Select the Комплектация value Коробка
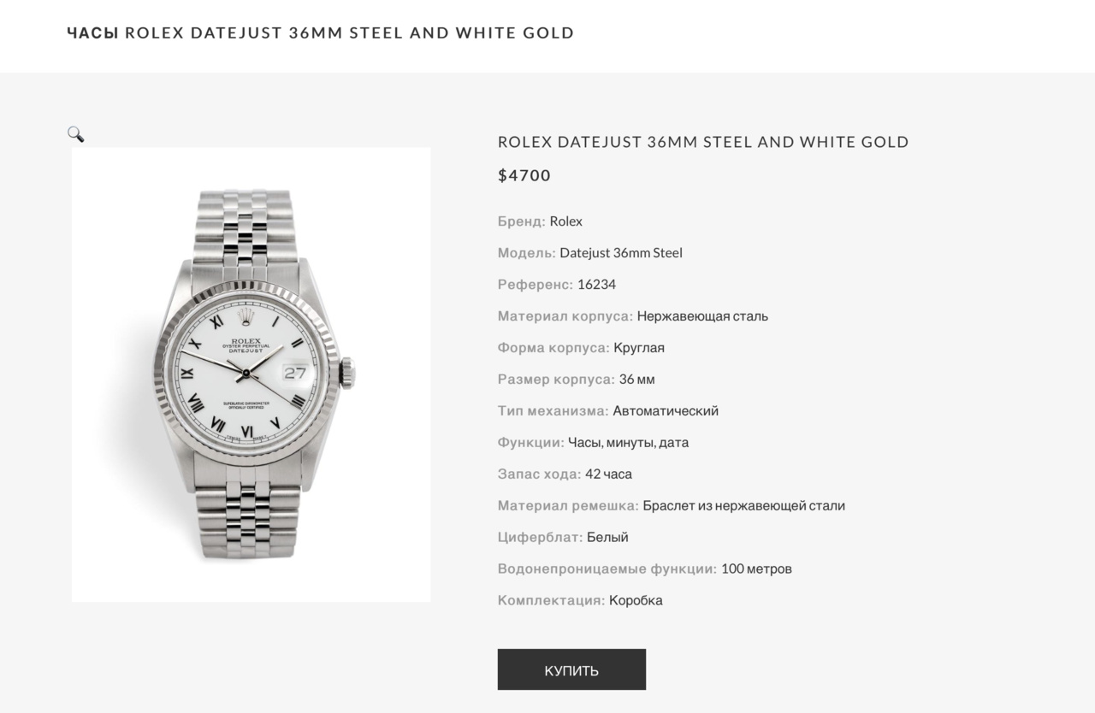The height and width of the screenshot is (713, 1095). (636, 601)
